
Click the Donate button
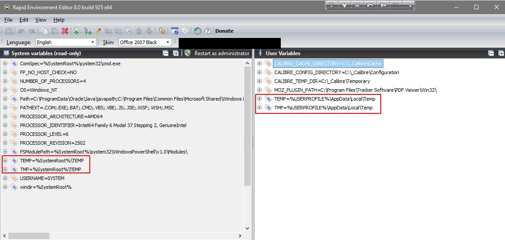tap(225, 31)
